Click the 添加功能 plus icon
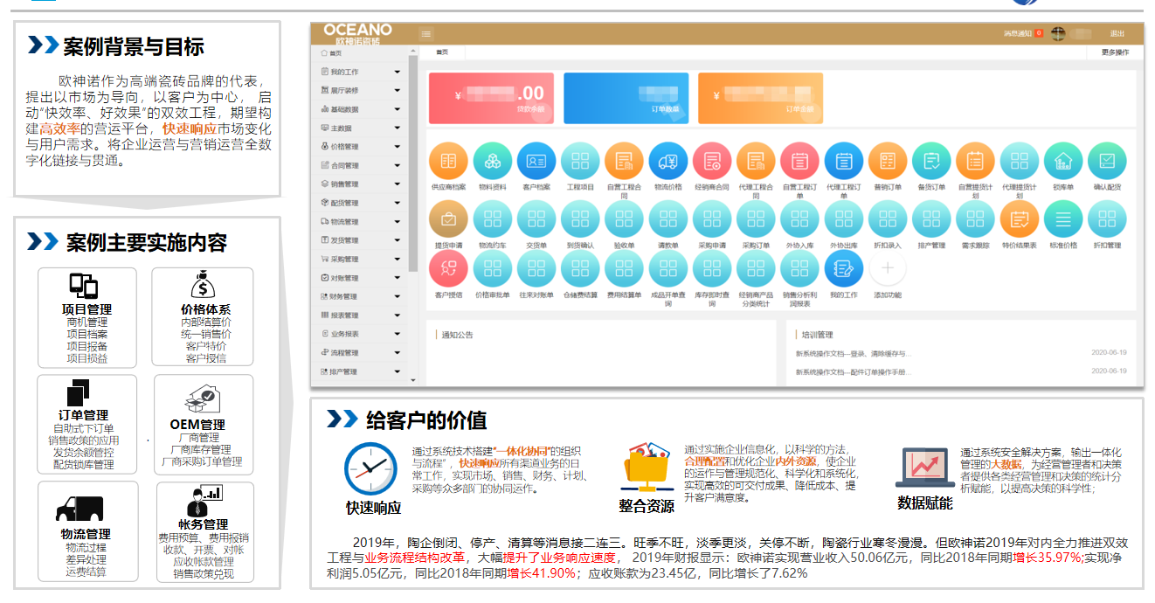Screen dimensions: 1155x603 pos(888,269)
